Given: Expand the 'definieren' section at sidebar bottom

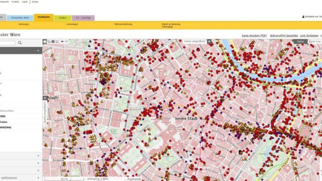Looking at the screenshot, I should [x=38, y=178].
